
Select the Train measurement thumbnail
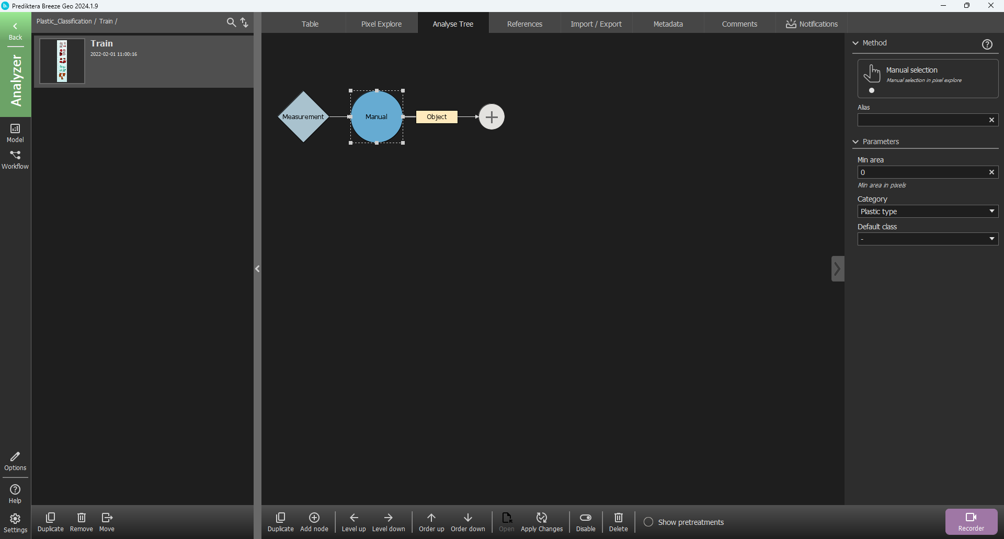62,61
